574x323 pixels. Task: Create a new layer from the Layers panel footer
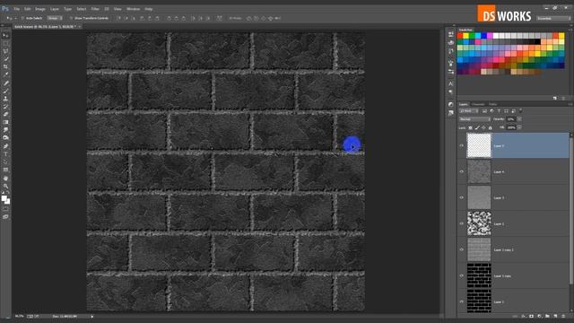tap(555, 316)
